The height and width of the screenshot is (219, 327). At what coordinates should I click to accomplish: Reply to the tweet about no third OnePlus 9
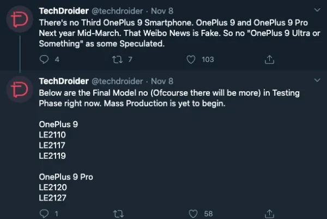44,59
